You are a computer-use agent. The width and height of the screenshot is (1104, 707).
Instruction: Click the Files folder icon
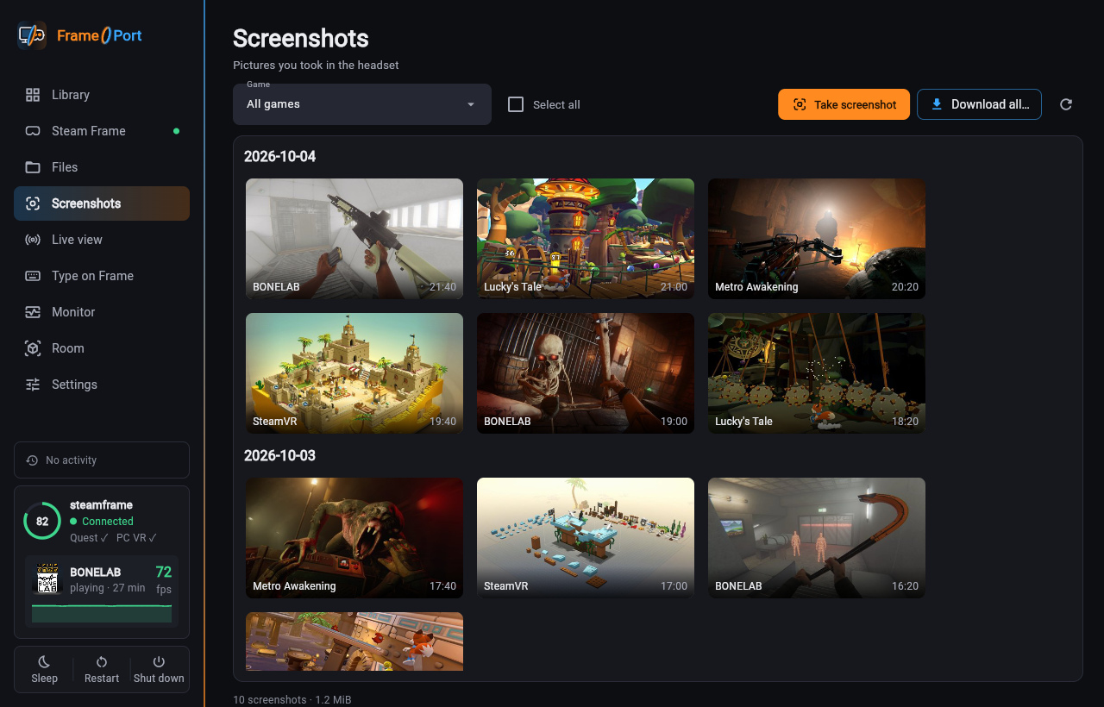(33, 167)
